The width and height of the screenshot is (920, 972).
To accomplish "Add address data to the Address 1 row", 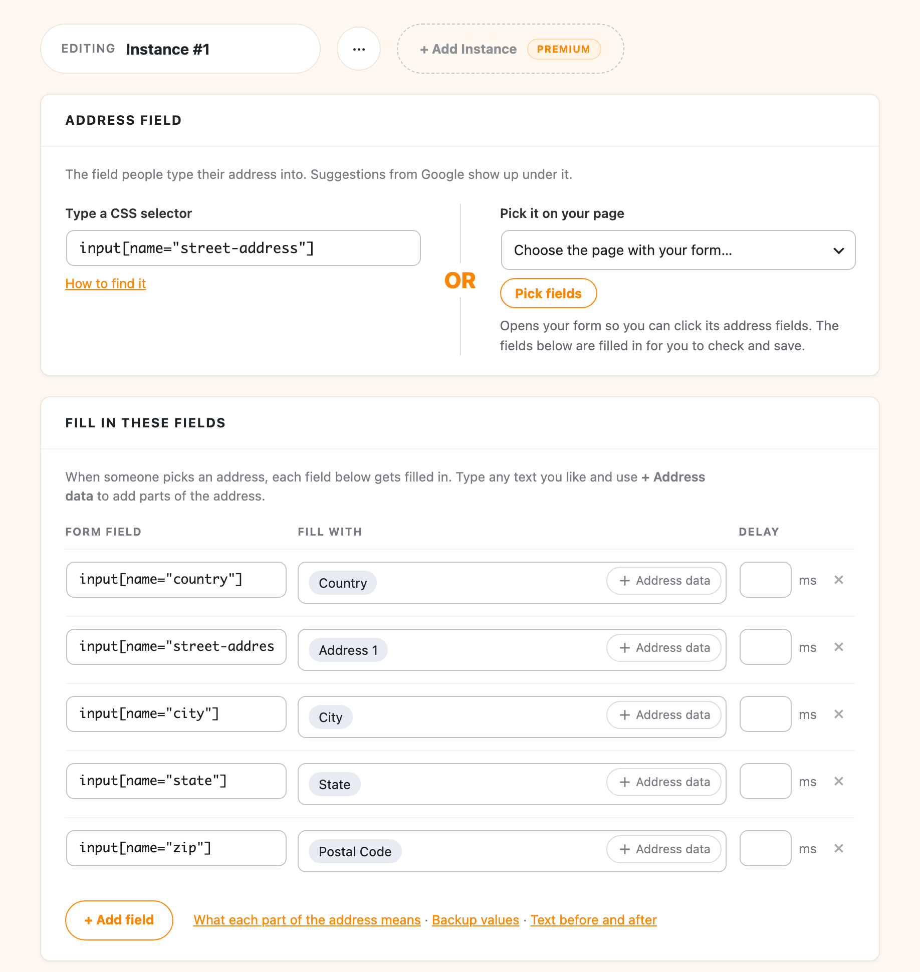I will click(664, 648).
